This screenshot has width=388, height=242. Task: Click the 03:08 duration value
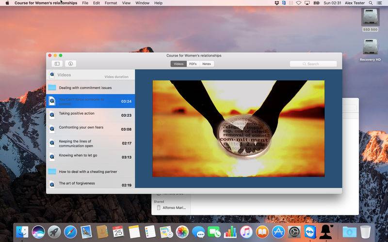[x=126, y=129]
